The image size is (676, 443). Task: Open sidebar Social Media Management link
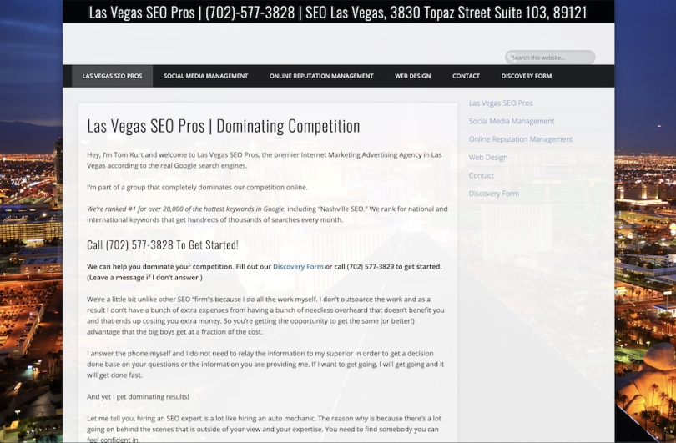pyautogui.click(x=512, y=121)
